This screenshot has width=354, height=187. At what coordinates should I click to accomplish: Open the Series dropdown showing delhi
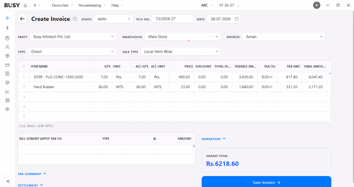coord(113,19)
